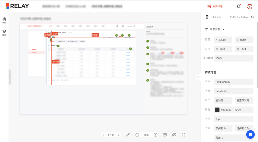Click the opacity field 100%

tap(234, 58)
